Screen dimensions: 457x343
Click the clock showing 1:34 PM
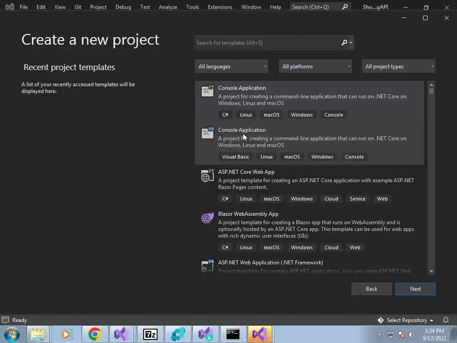(x=434, y=331)
